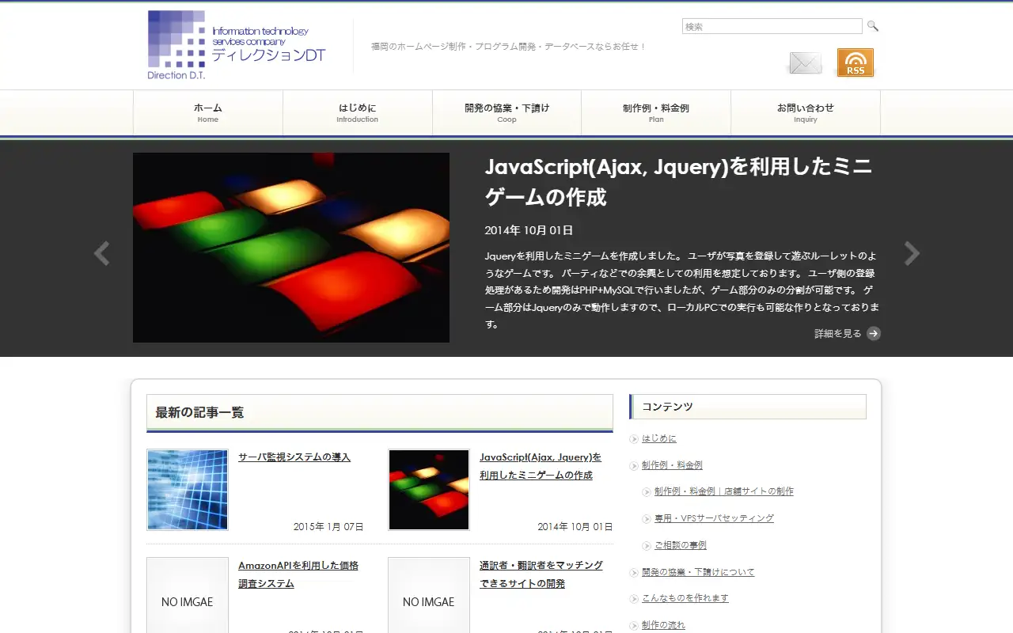Click the slider date 2014年 10月 01日
Screen dimensions: 1013x633
click(529, 230)
